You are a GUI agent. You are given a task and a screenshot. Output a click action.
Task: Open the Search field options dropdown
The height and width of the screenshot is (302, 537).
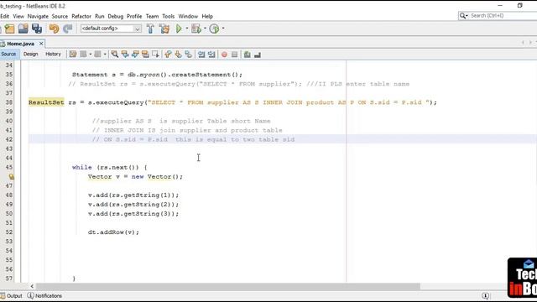464,16
